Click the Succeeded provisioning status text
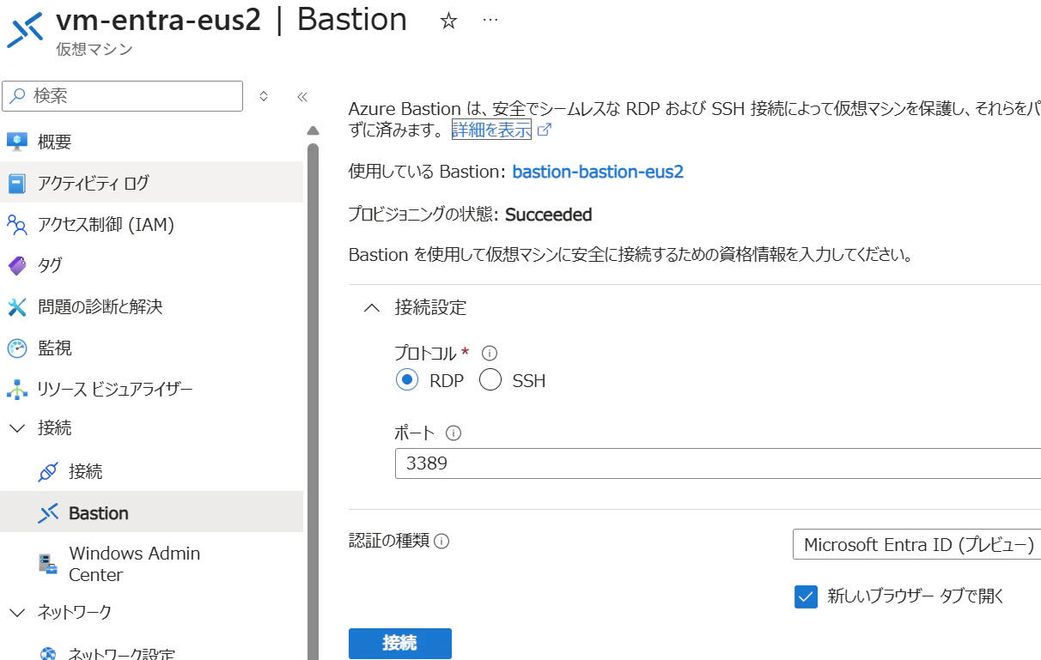 (548, 214)
